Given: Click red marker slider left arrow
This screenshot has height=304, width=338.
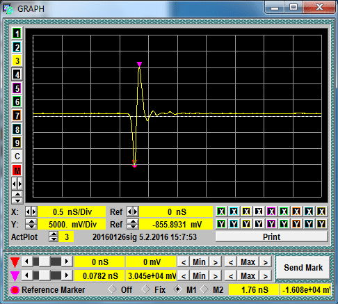Looking at the screenshot, I should tap(26, 262).
